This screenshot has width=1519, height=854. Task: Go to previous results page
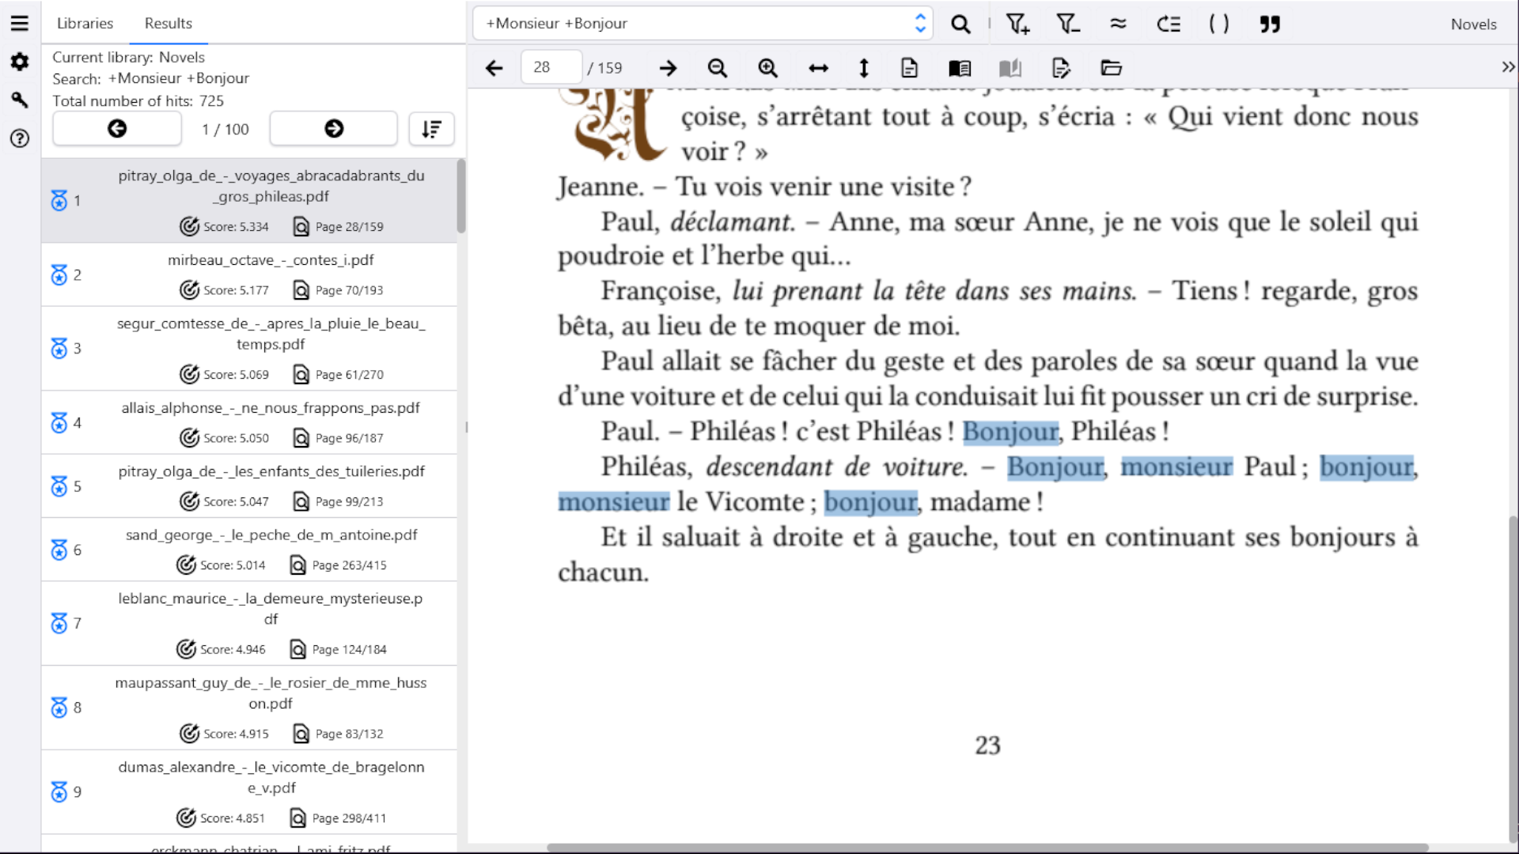pos(117,128)
